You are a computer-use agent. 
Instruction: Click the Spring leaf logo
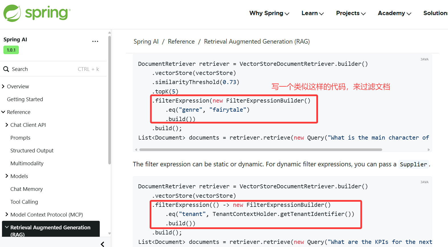12,13
